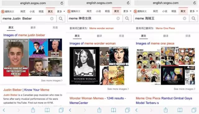Image resolution: width=199 pixels, height=114 pixels.
Task: Clear the 'meme 神奇女侠' search field
Action: tap(118, 19)
